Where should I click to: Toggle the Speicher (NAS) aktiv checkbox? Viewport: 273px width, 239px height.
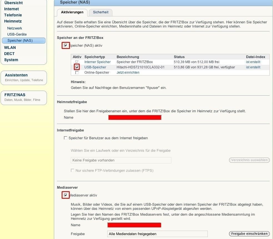pos(66,46)
